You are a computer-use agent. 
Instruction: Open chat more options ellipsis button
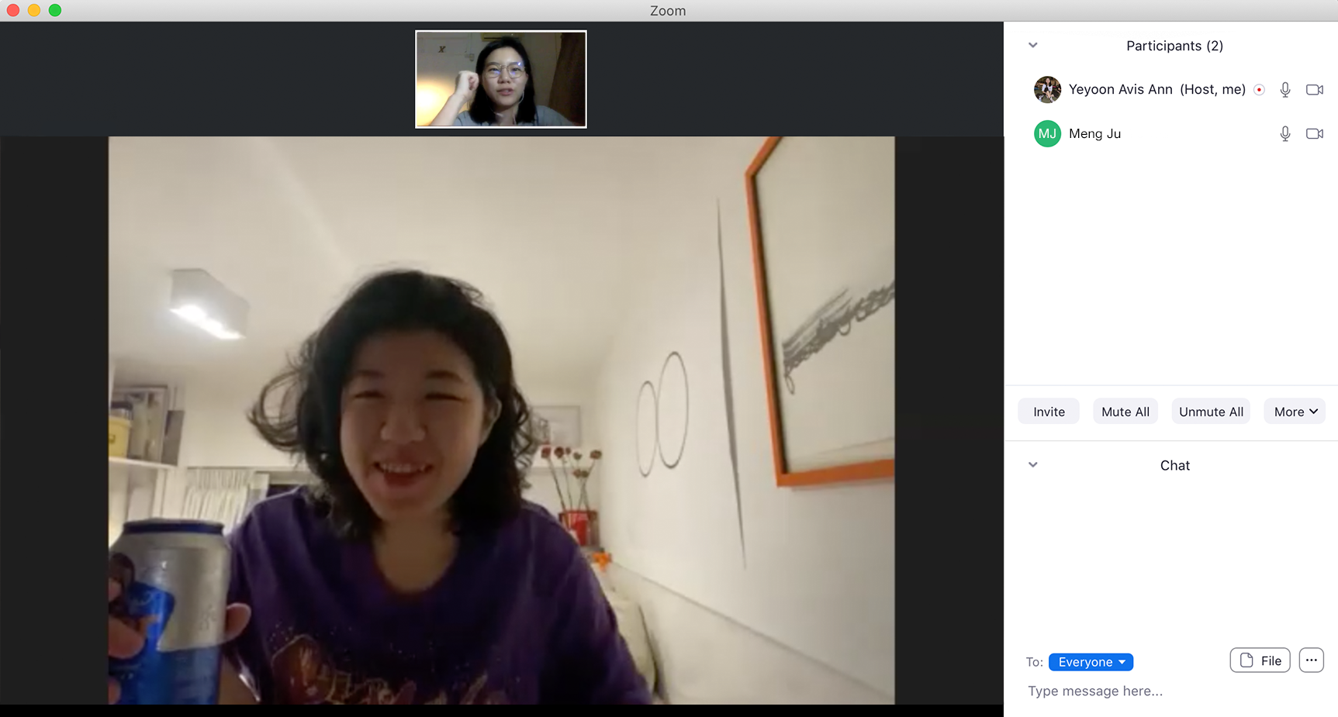tap(1312, 660)
